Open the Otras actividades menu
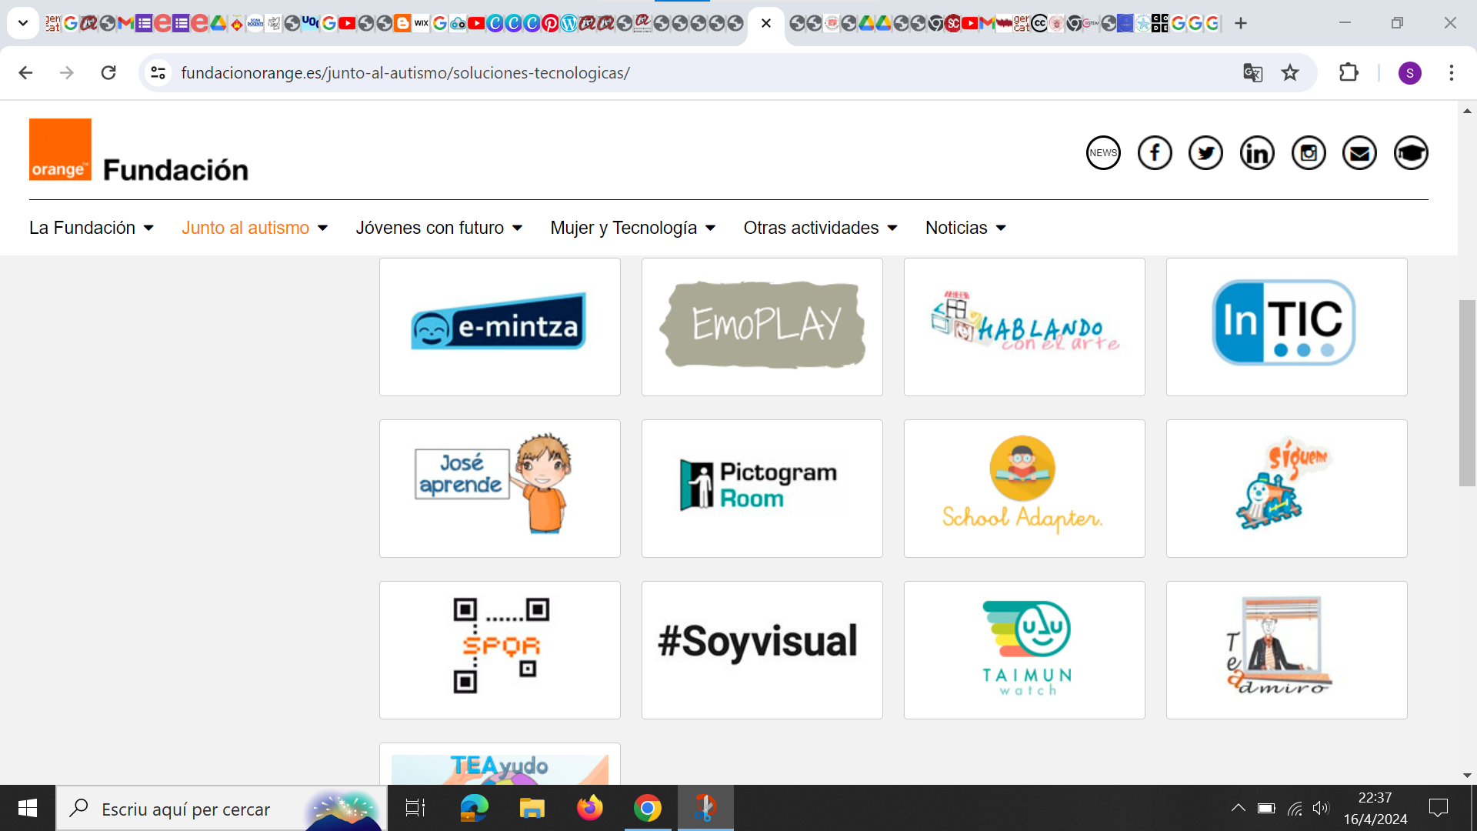The width and height of the screenshot is (1477, 831). 820,228
